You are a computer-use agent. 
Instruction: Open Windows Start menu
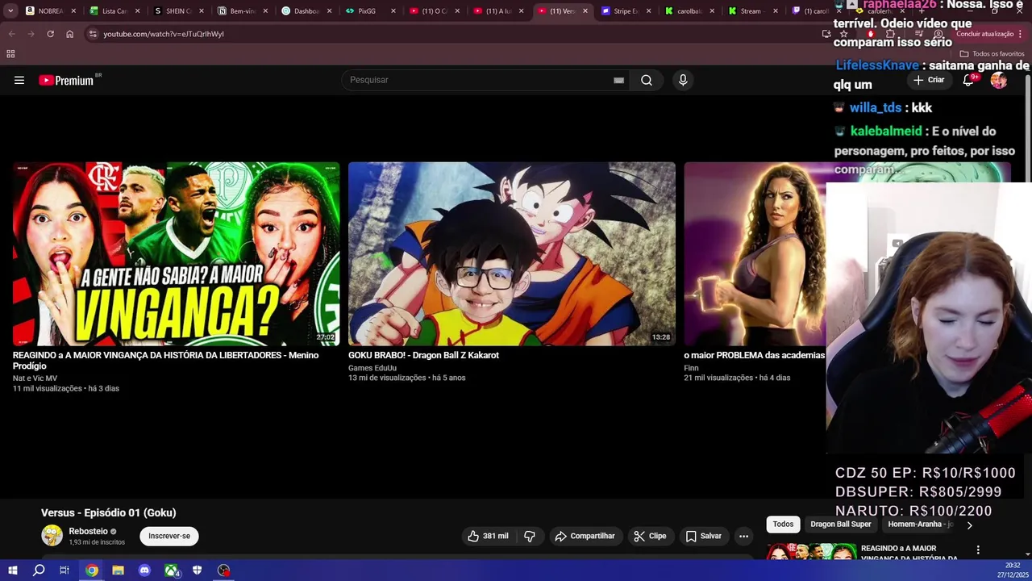[12, 571]
